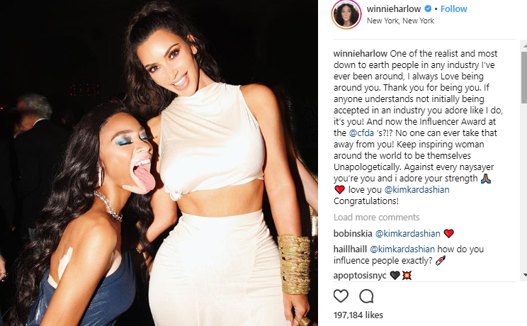Click the comments scrollbar thumb
The image size is (527, 326).
524,77
